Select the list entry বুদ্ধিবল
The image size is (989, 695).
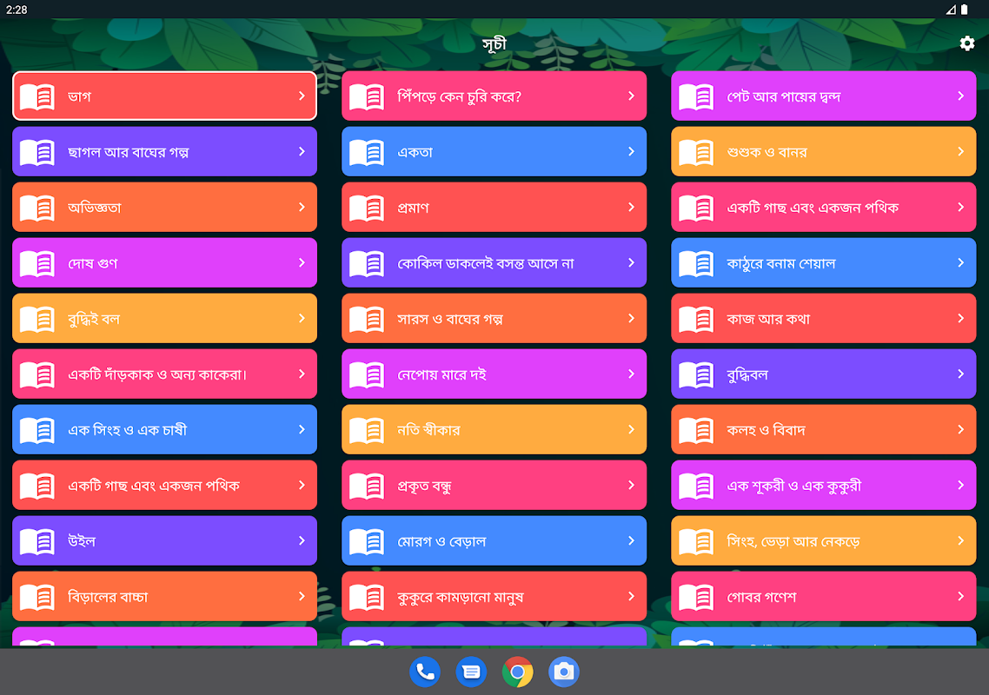[824, 374]
